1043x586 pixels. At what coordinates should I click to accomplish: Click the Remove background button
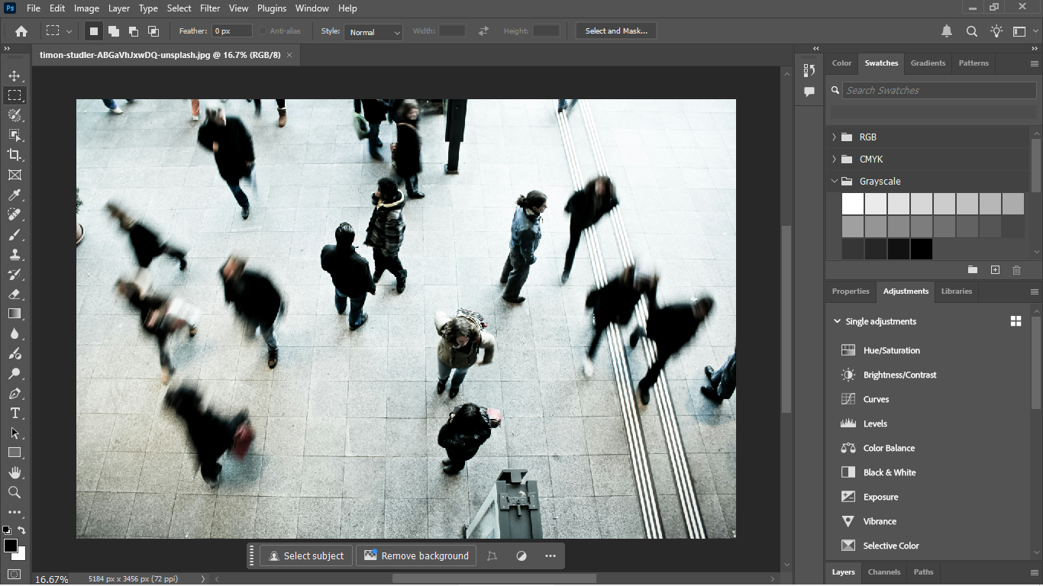pyautogui.click(x=416, y=555)
